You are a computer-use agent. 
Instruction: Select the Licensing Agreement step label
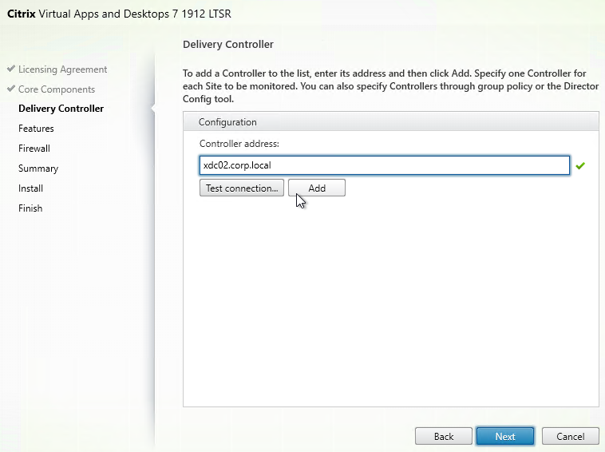[62, 69]
